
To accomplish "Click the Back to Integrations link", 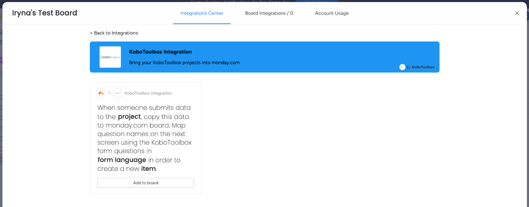I will (x=114, y=33).
